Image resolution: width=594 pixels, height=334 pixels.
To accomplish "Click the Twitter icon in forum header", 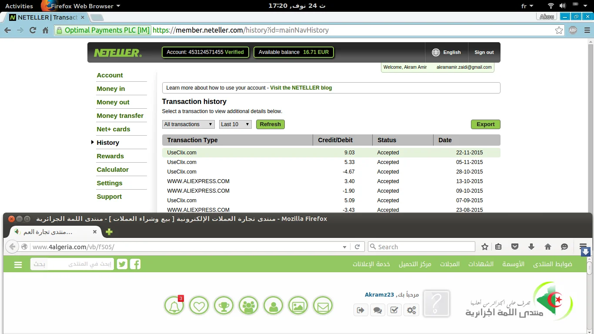I will (x=122, y=264).
